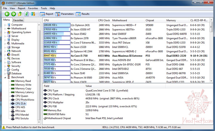Select the Software icon in tree
The image size is (215, 131).
click(x=9, y=62)
